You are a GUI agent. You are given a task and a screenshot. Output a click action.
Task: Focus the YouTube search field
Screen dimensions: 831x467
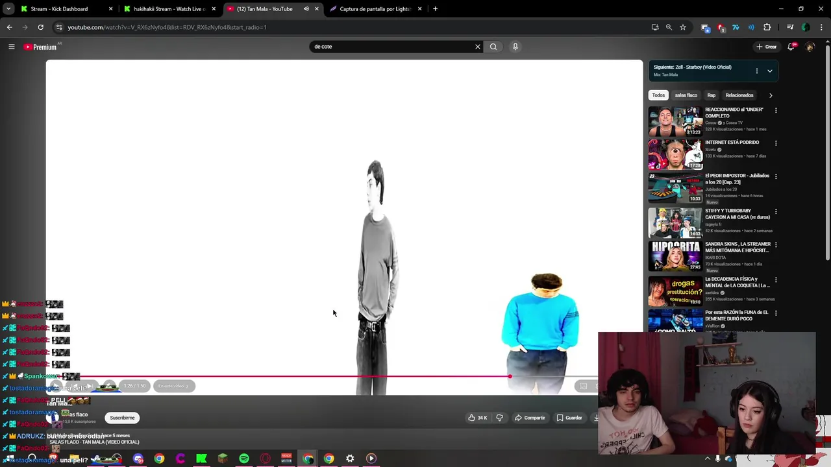tap(392, 47)
